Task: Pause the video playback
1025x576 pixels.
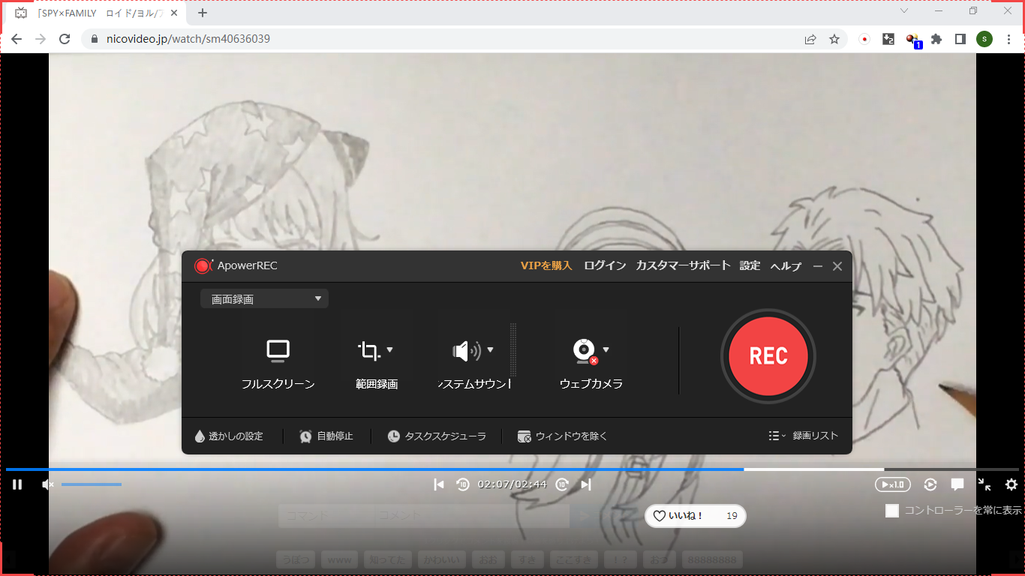Action: coord(17,484)
